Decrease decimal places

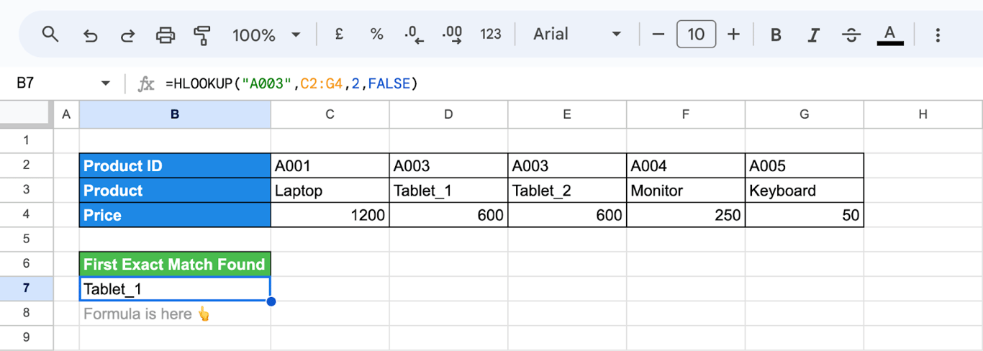pyautogui.click(x=415, y=35)
